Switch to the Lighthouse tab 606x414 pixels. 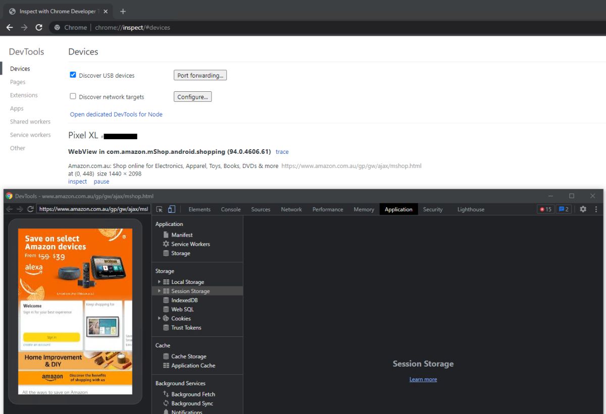[x=471, y=209]
